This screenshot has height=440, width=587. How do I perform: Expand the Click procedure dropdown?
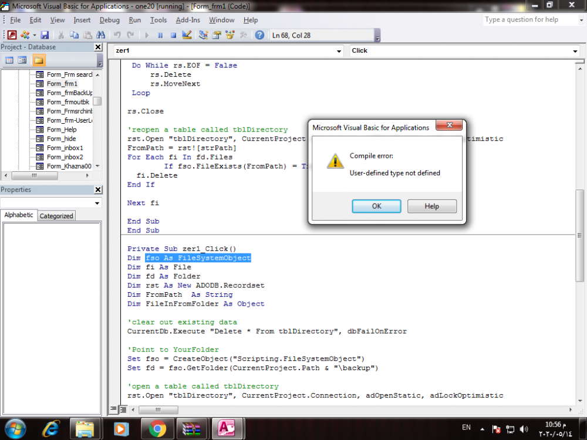pos(575,51)
